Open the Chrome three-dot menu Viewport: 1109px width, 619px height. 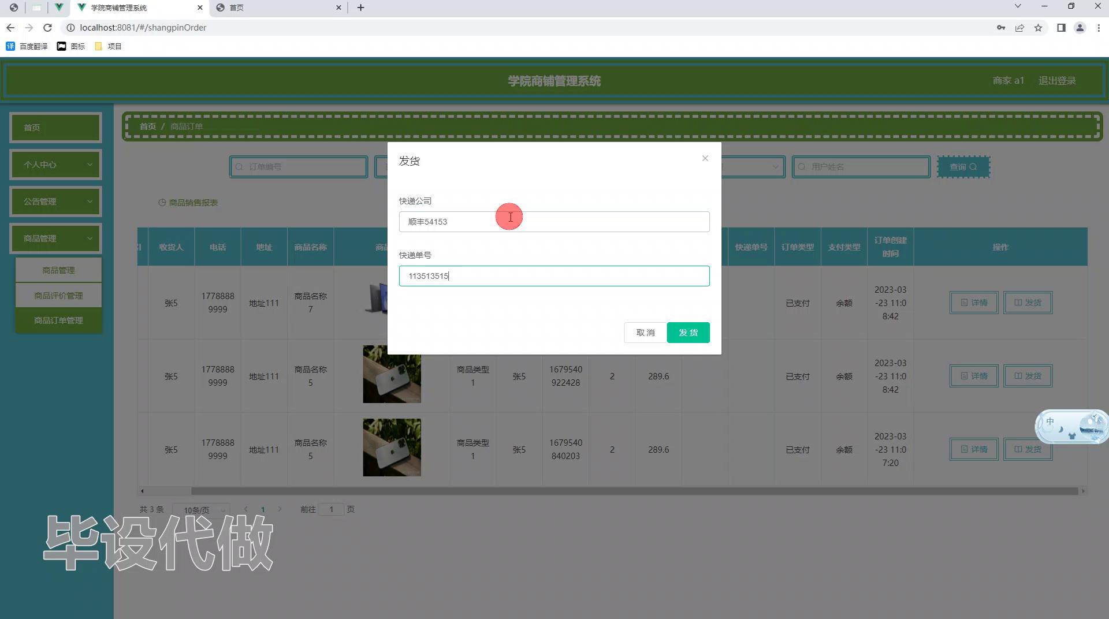[x=1099, y=28]
